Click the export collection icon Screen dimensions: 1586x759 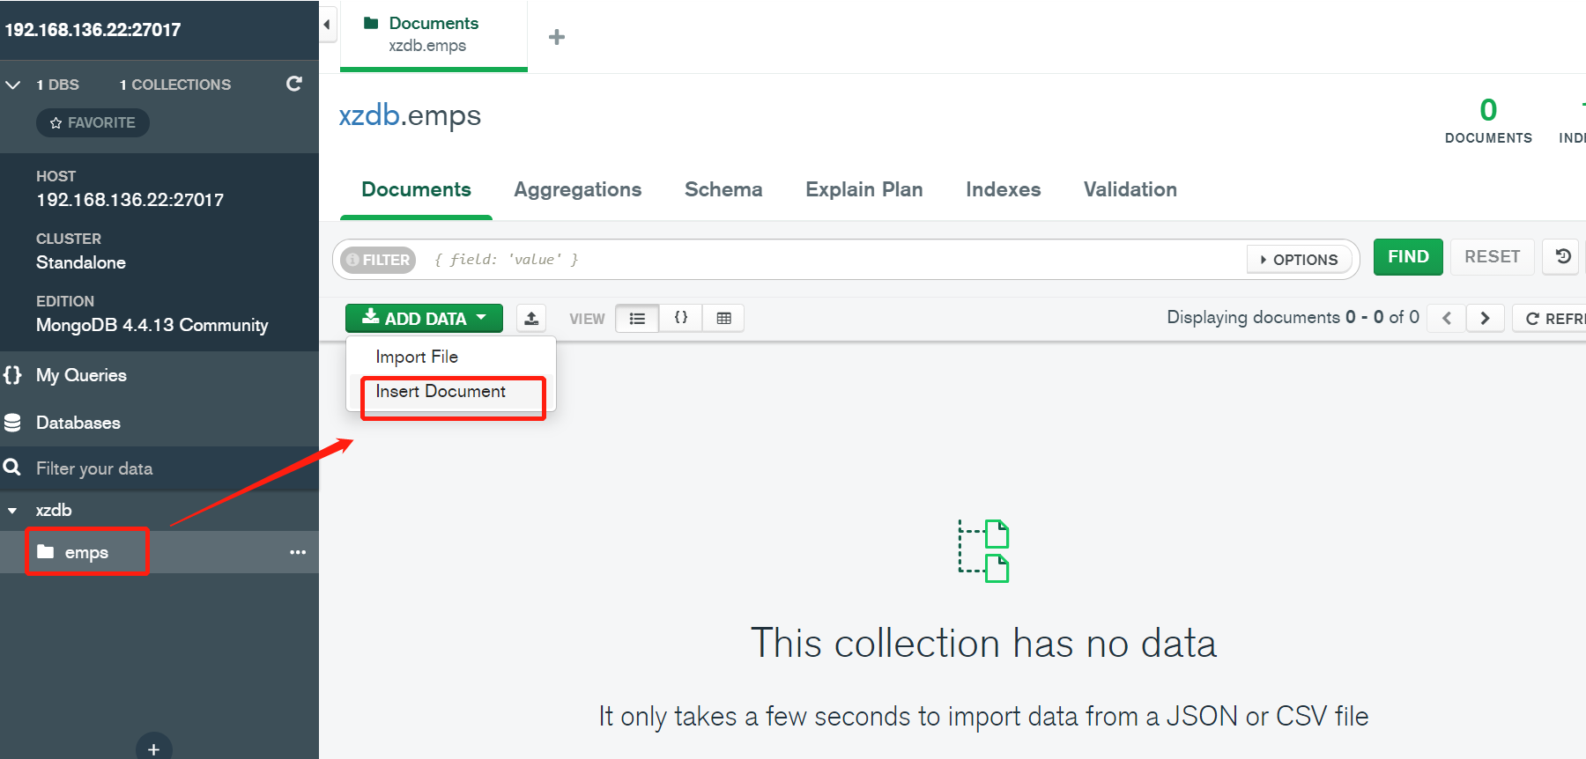tap(531, 318)
